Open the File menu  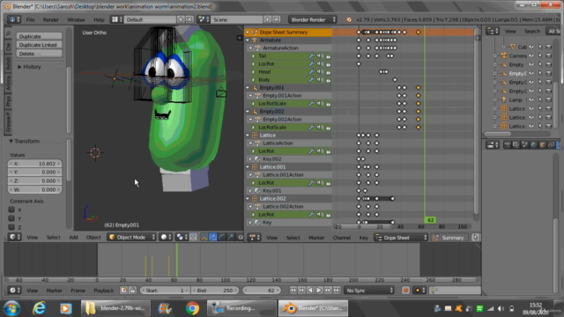(30, 19)
